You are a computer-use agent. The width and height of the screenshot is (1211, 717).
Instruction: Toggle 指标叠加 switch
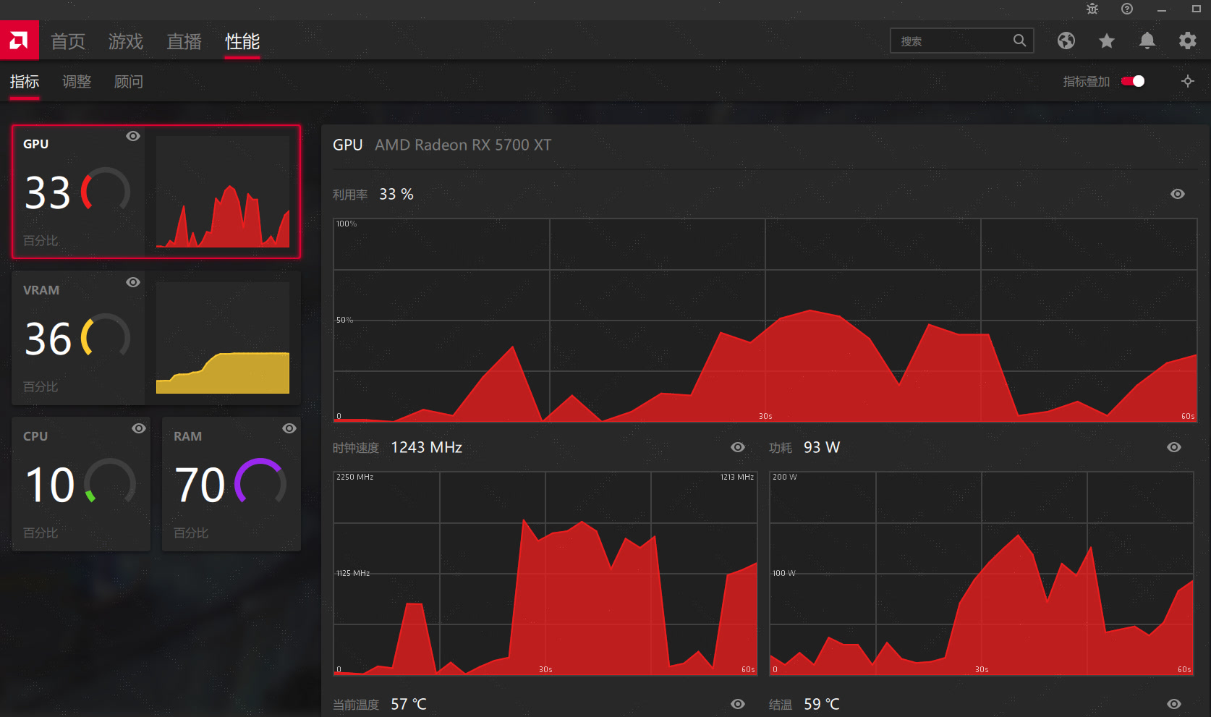pyautogui.click(x=1133, y=81)
